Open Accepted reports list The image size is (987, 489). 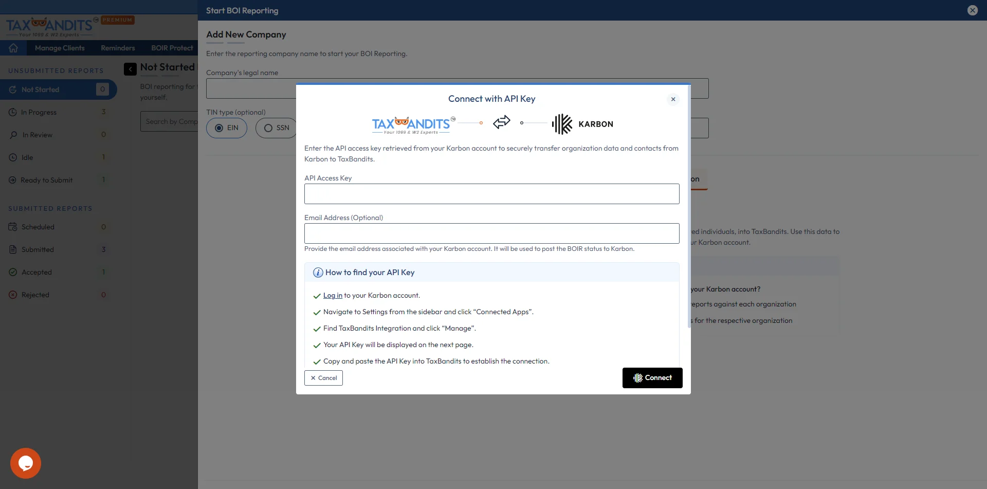[58, 272]
